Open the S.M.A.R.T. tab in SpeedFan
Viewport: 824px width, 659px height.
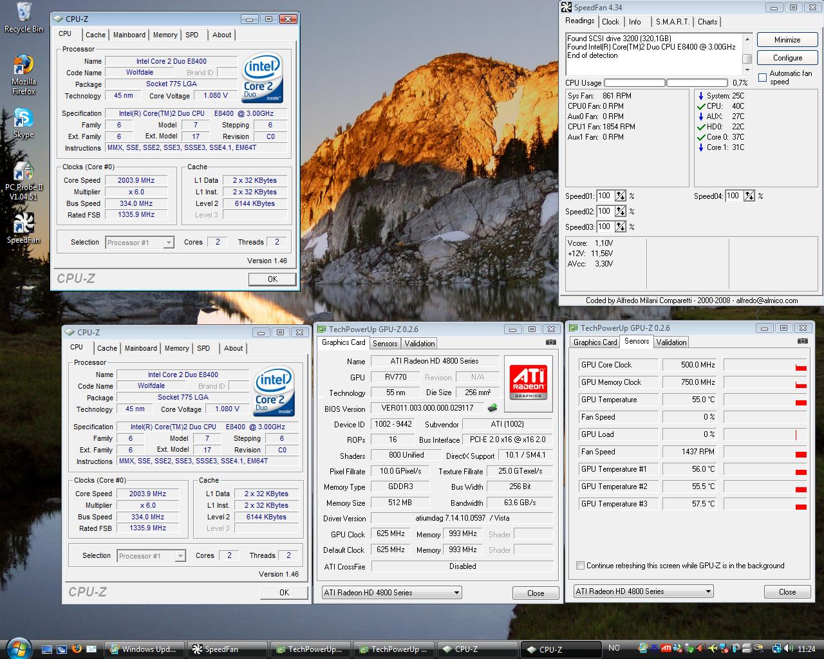click(x=673, y=22)
